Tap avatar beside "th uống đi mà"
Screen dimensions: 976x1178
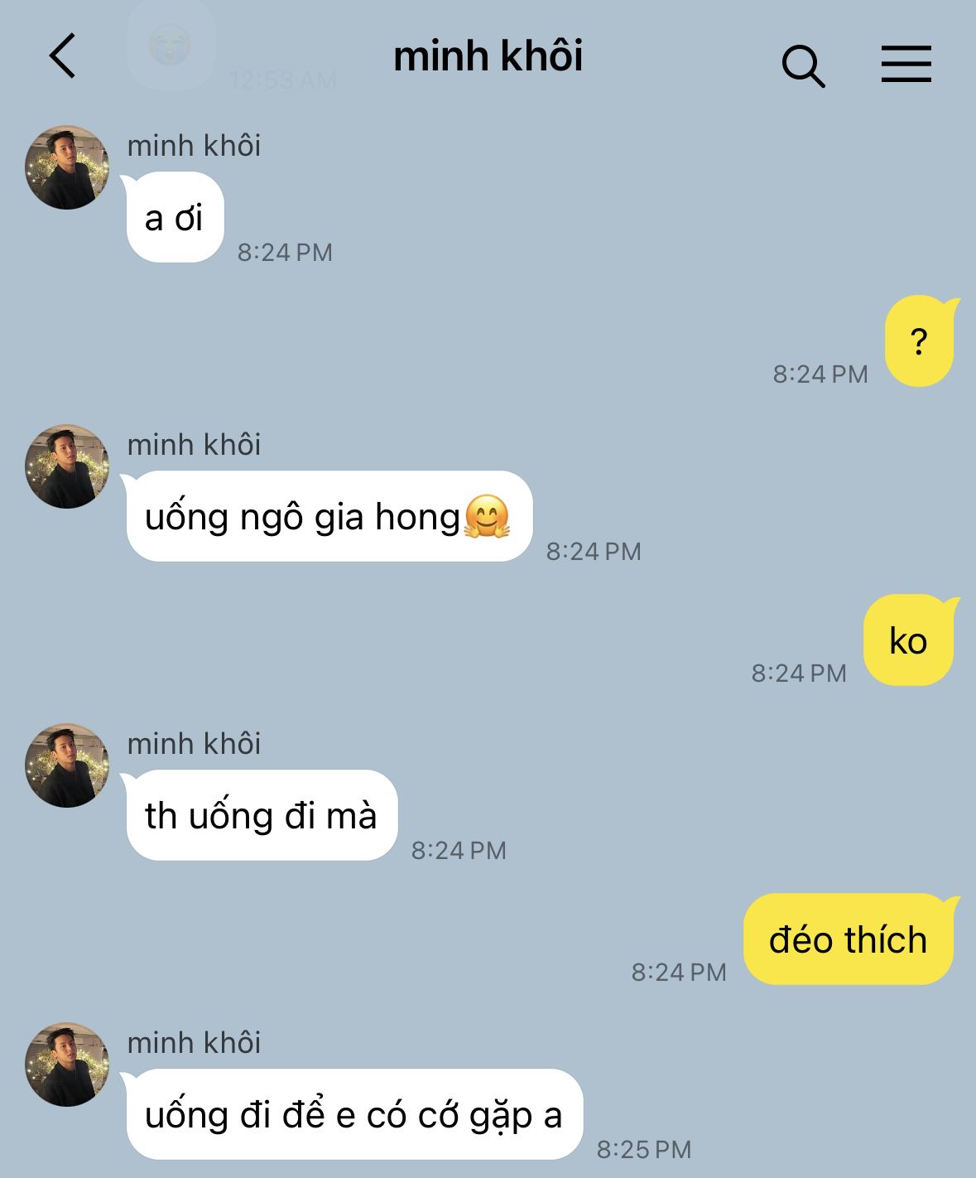pos(67,765)
